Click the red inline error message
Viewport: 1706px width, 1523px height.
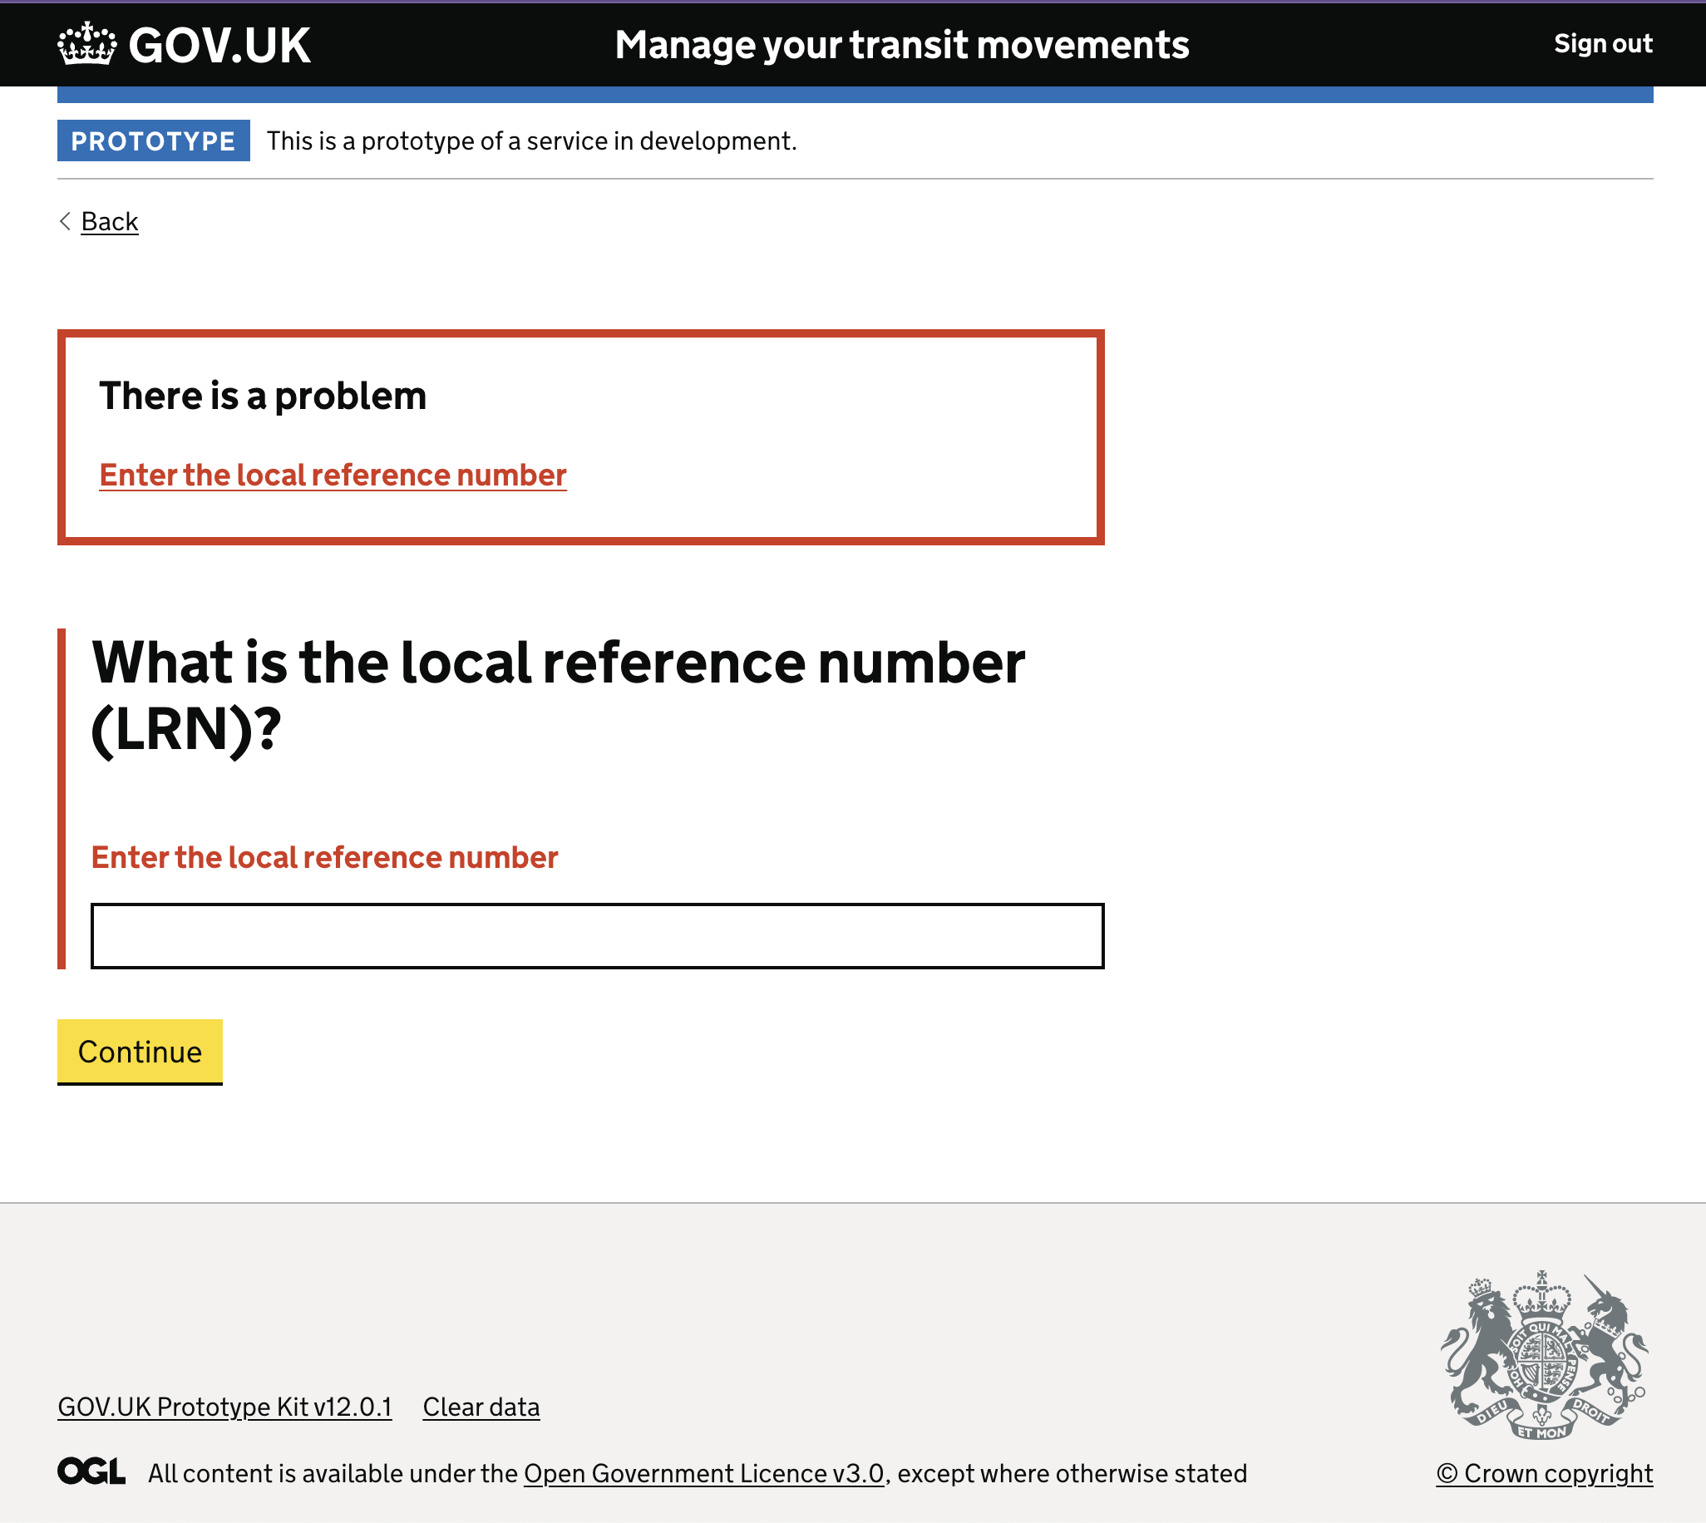tap(324, 858)
